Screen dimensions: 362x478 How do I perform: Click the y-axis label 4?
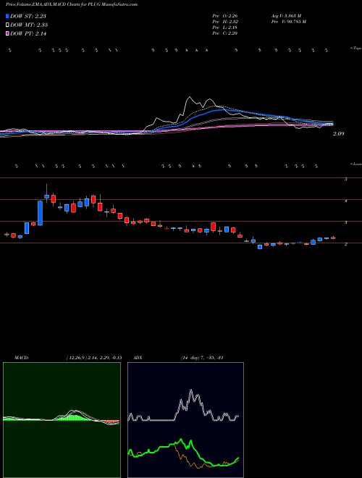pos(345,201)
